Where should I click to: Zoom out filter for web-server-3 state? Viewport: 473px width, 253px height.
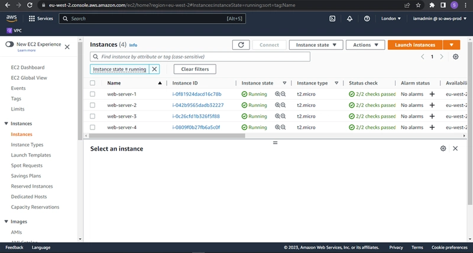click(283, 116)
